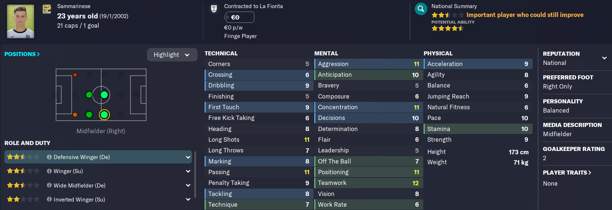The image size is (612, 210).
Task: Expand the Reputation panel chevron
Action: tap(604, 58)
